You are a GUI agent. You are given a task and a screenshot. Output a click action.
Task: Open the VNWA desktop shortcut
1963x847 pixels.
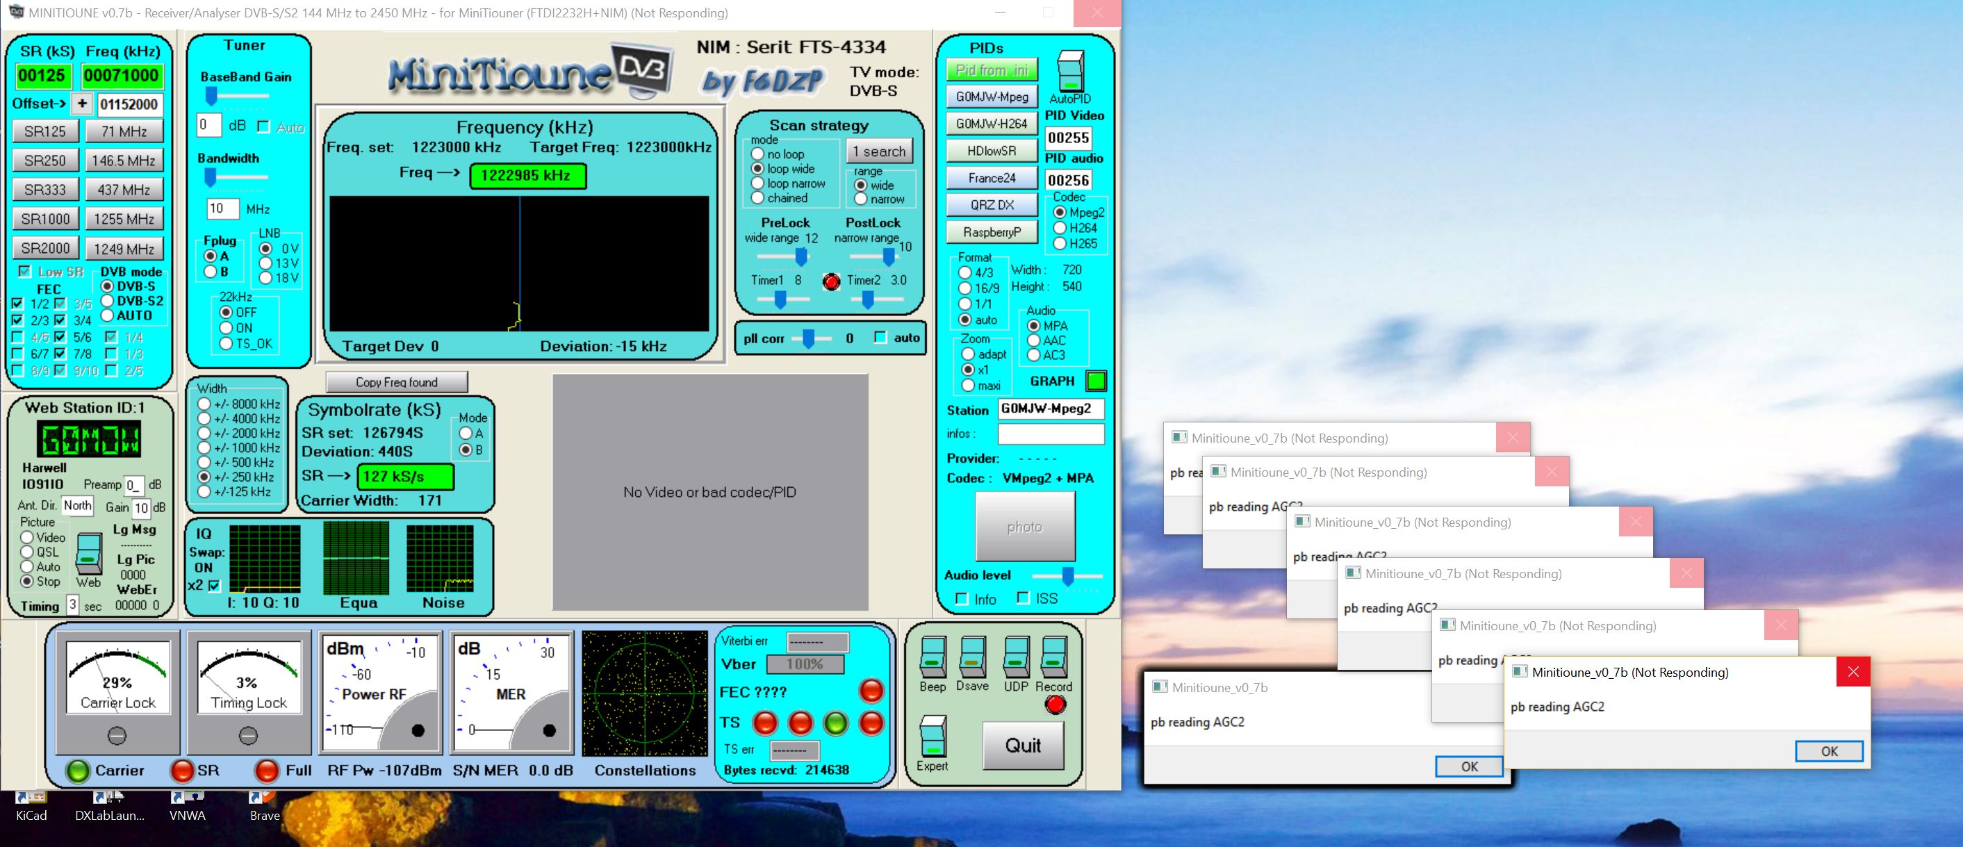188,807
